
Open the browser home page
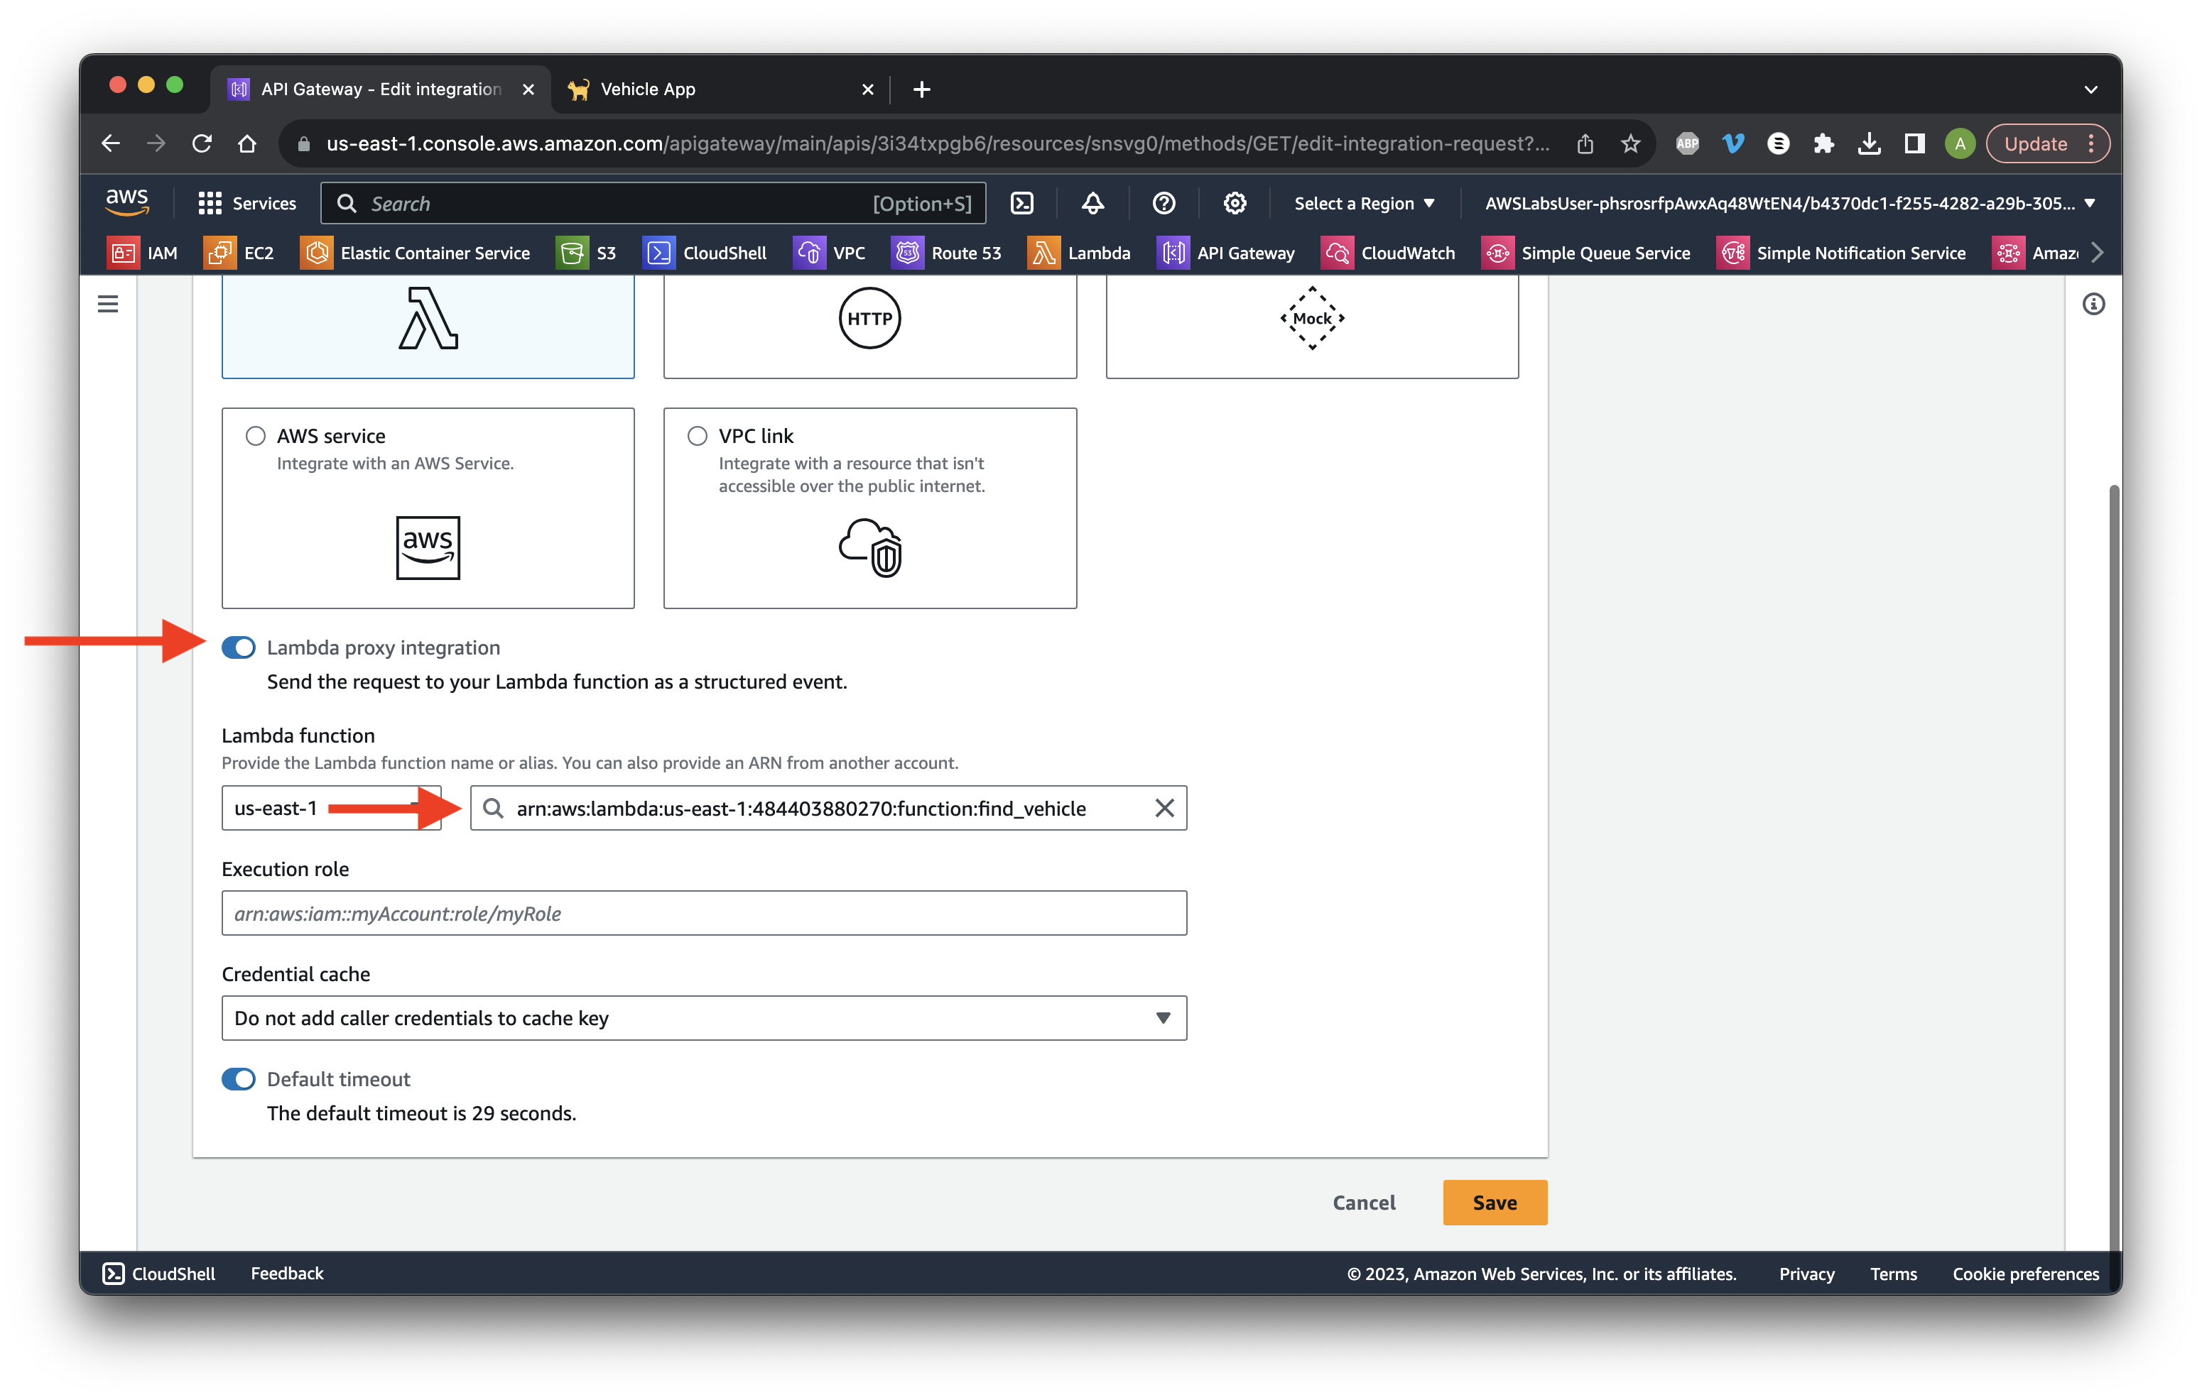[247, 143]
